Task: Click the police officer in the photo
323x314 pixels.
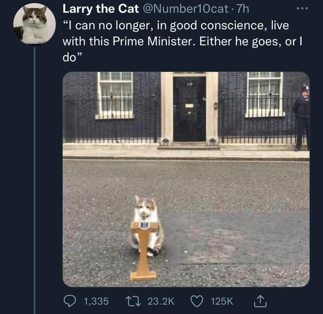Action: [302, 117]
